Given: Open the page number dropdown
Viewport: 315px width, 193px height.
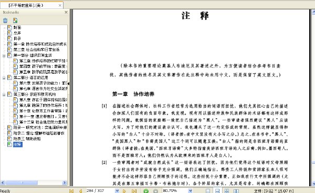Looking at the screenshot, I should [x=117, y=191].
